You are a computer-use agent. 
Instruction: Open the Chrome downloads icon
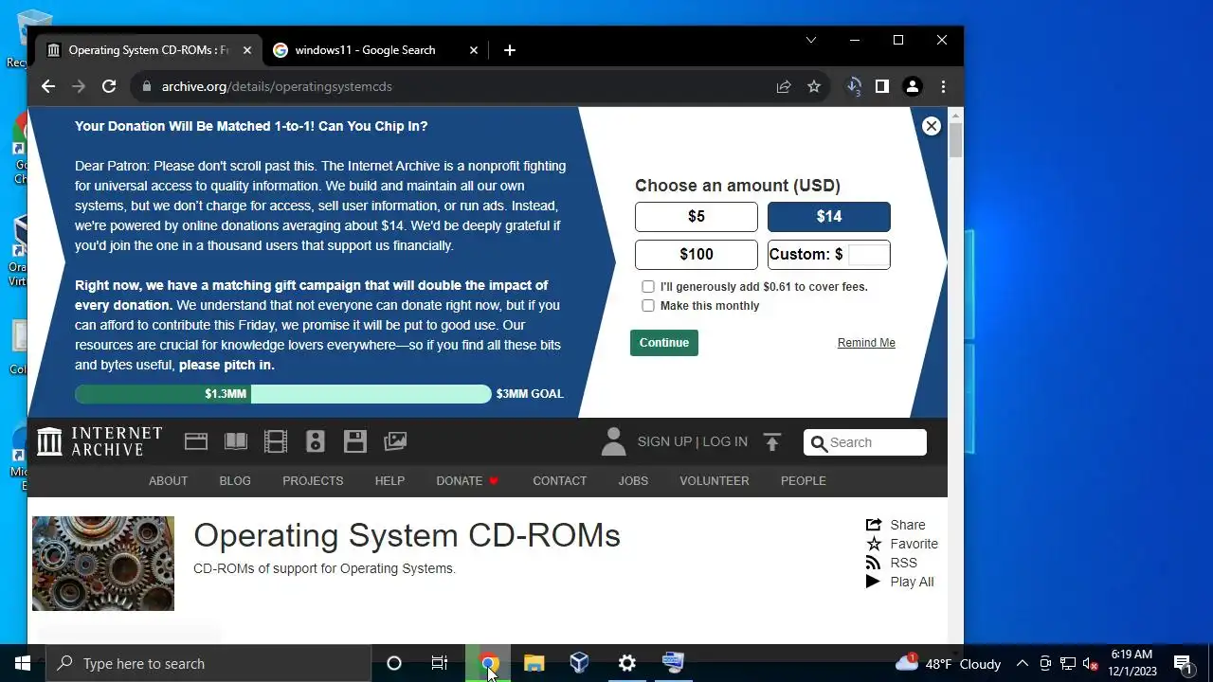click(x=854, y=86)
